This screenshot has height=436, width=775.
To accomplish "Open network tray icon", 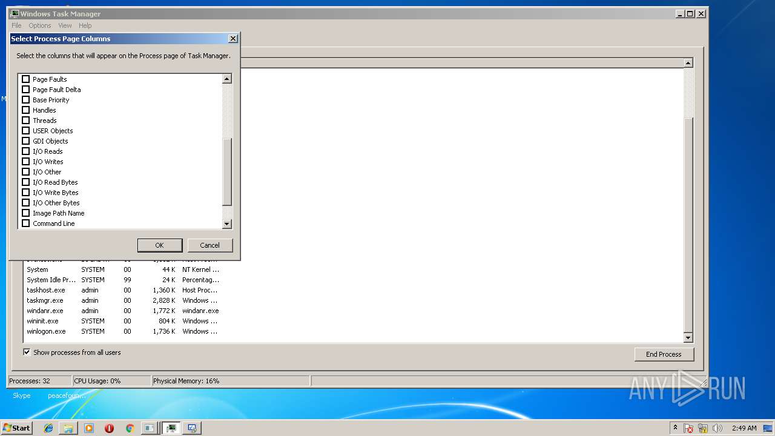I will [703, 428].
